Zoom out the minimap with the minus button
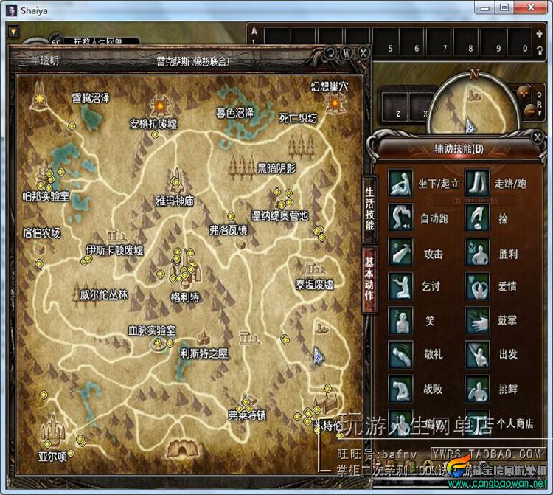553x495 pixels. click(530, 111)
